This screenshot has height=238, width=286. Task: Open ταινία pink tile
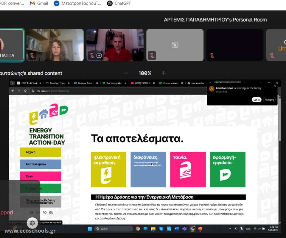coord(188,169)
